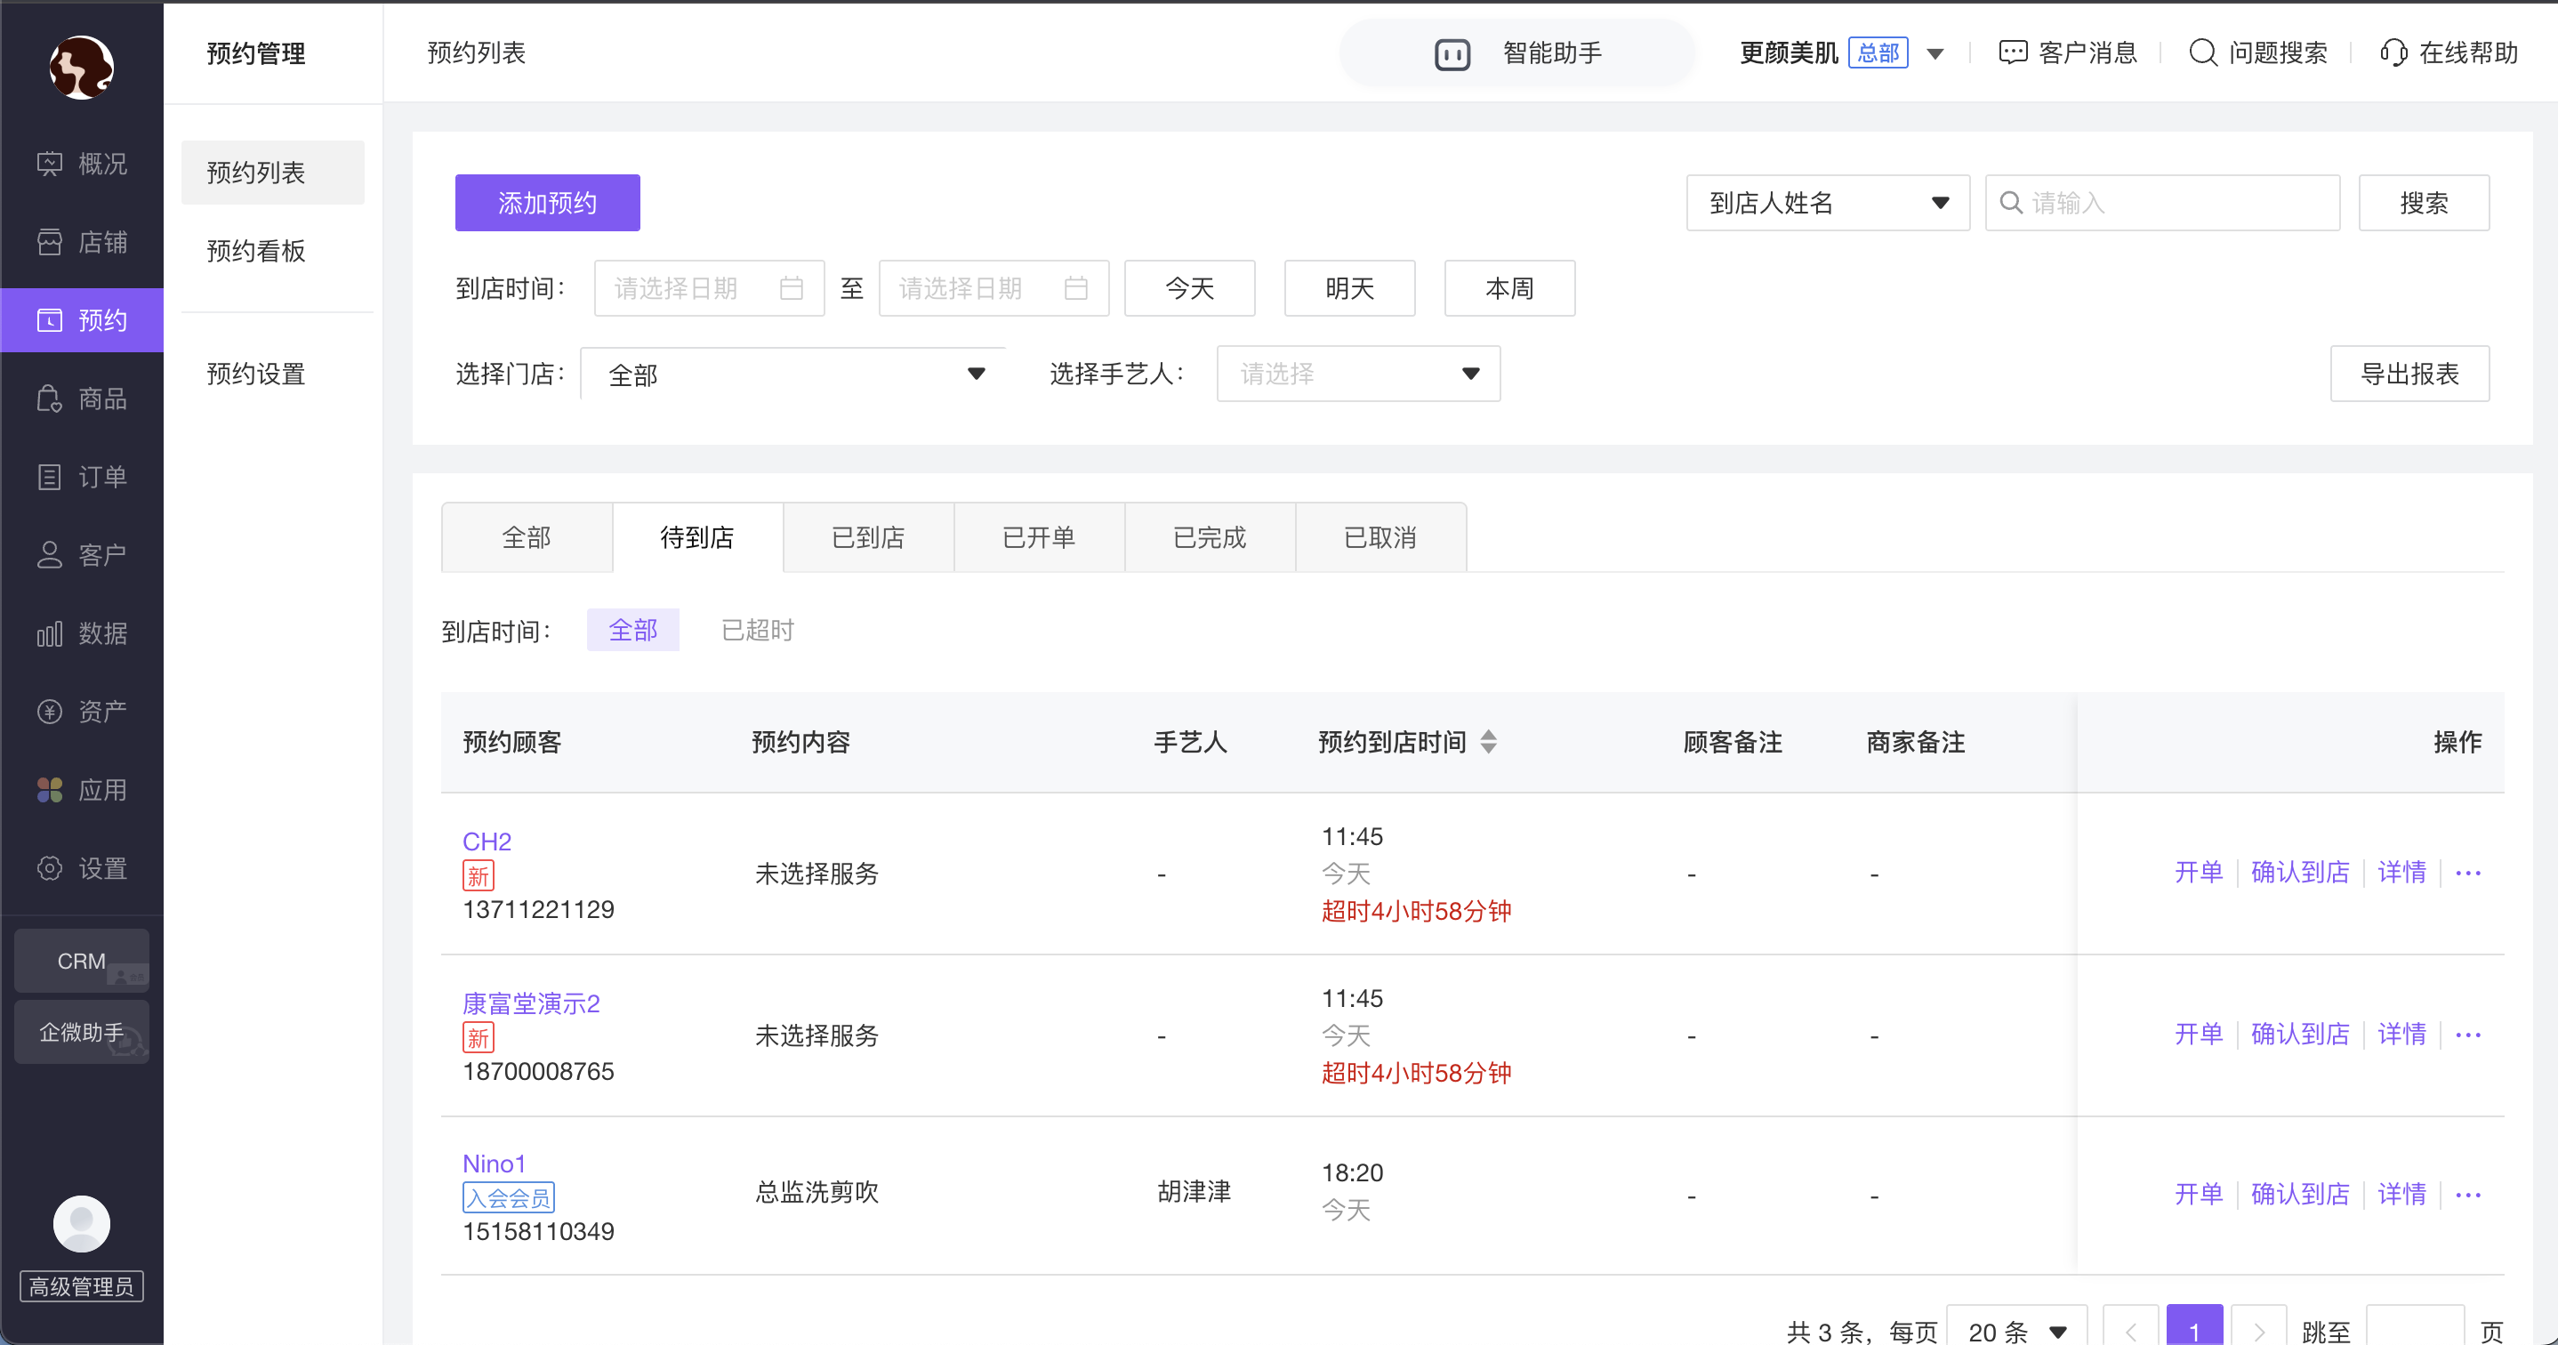The height and width of the screenshot is (1345, 2558).
Task: Go to 数据 data chart icon
Action: pyautogui.click(x=50, y=632)
